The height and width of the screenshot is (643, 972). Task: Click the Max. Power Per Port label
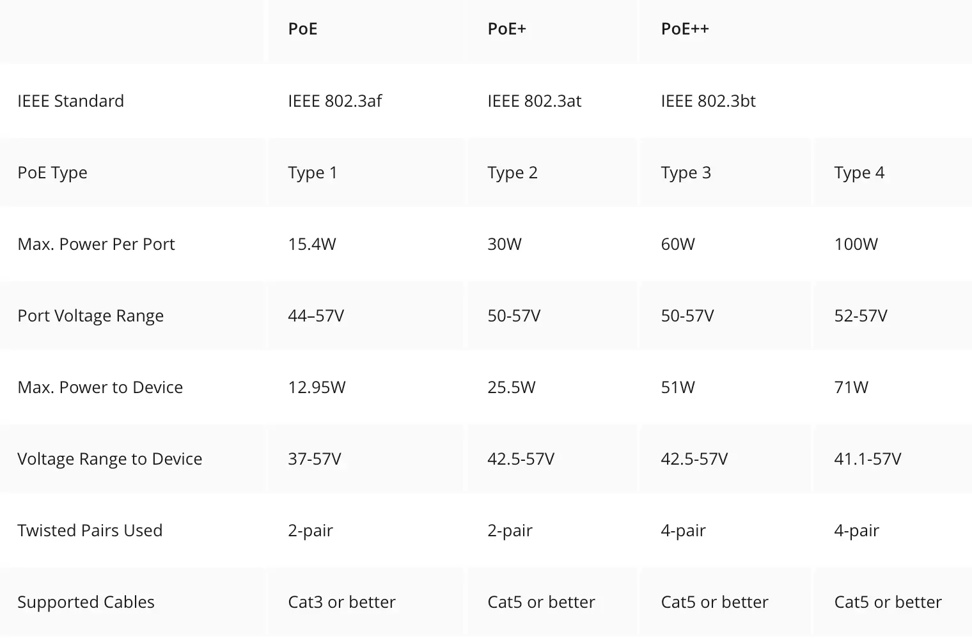click(96, 244)
